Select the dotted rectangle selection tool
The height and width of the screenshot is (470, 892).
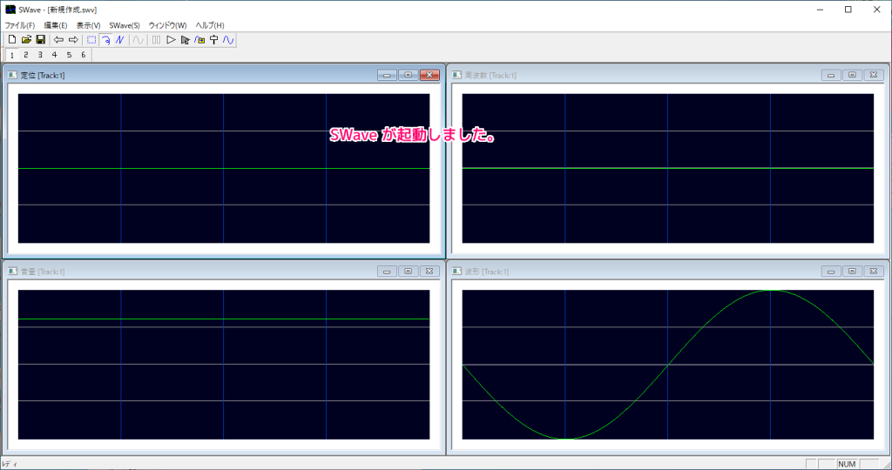91,40
